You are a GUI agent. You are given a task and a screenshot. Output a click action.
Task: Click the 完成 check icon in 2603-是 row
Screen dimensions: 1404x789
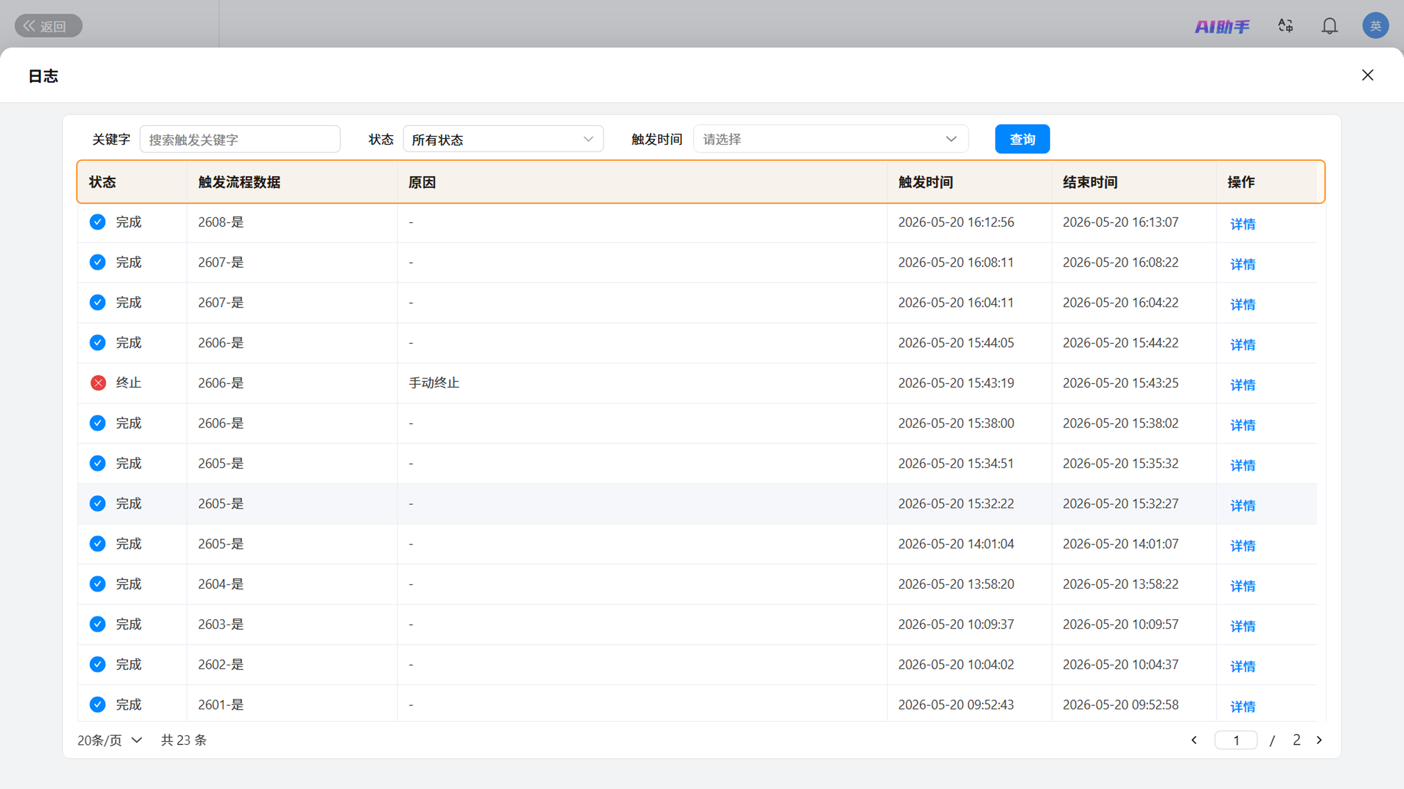(98, 624)
